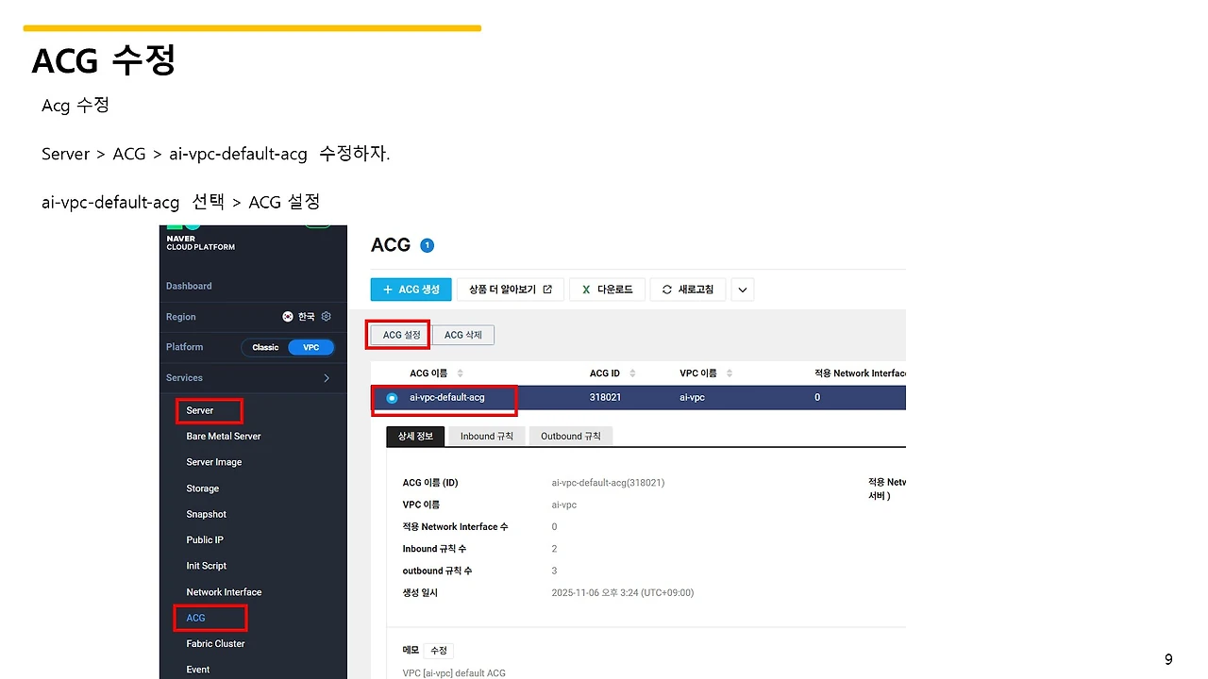1208x679 pixels.
Task: Switch to the Inbound 규칙 tab
Action: tap(487, 436)
